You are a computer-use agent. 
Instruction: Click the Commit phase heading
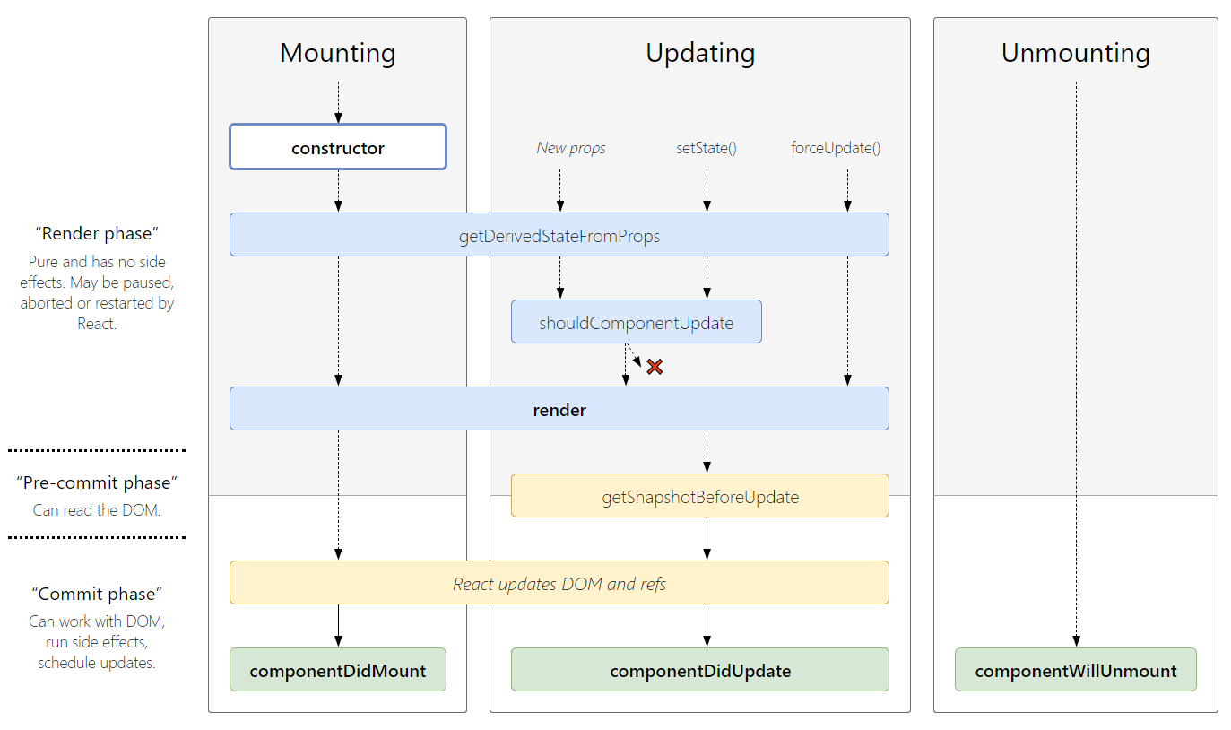tap(97, 594)
